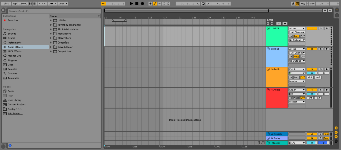This screenshot has width=341, height=150.
Task: Click the Stop button in the transport
Action: (137, 3)
